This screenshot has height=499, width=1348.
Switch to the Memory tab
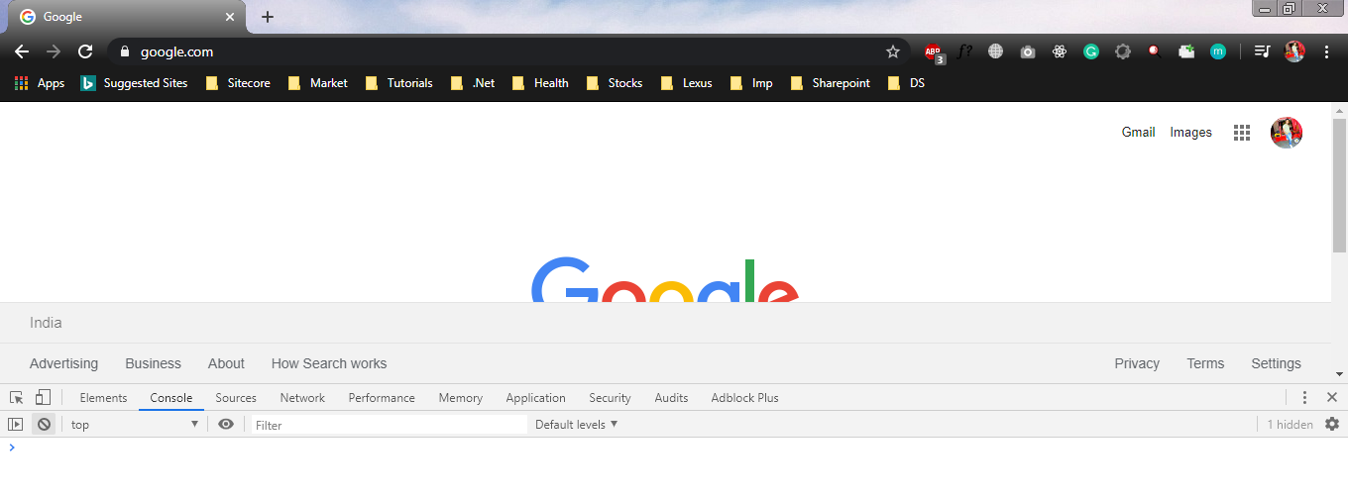[460, 398]
